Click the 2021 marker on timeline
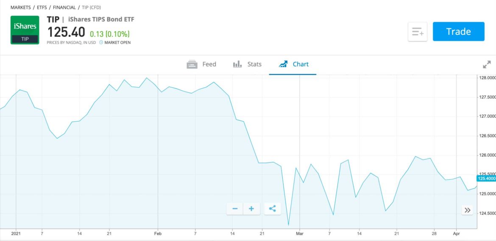Screen dimensions: 496x241 (x=16, y=233)
